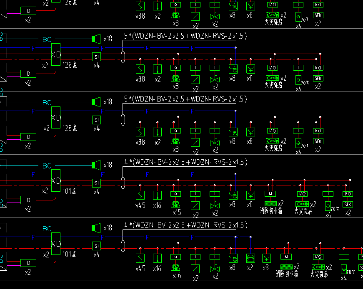Click the x45 S-detector symbol in the telephone row
The image size is (363, 289).
click(x=140, y=258)
